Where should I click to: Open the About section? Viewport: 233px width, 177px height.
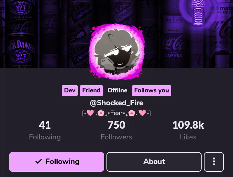point(154,162)
